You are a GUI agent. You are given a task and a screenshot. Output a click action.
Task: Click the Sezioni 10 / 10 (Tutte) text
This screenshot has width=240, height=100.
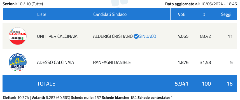[23, 4]
